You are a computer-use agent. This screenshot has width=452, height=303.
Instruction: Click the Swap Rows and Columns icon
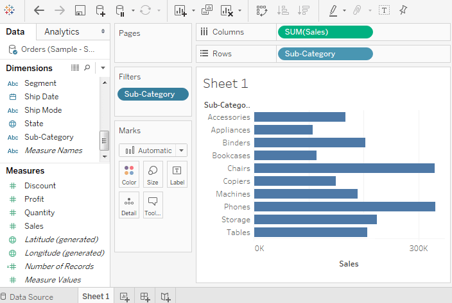tap(262, 11)
